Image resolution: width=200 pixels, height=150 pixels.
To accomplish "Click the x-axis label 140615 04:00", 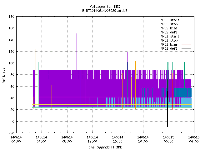I will [194, 139].
